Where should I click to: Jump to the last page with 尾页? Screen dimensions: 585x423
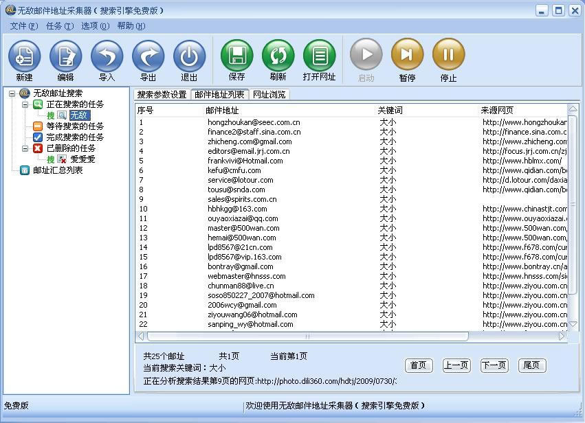(531, 365)
